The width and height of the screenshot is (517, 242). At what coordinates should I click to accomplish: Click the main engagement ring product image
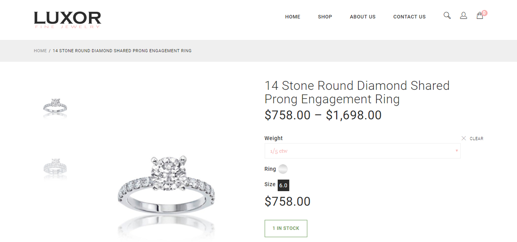click(166, 186)
